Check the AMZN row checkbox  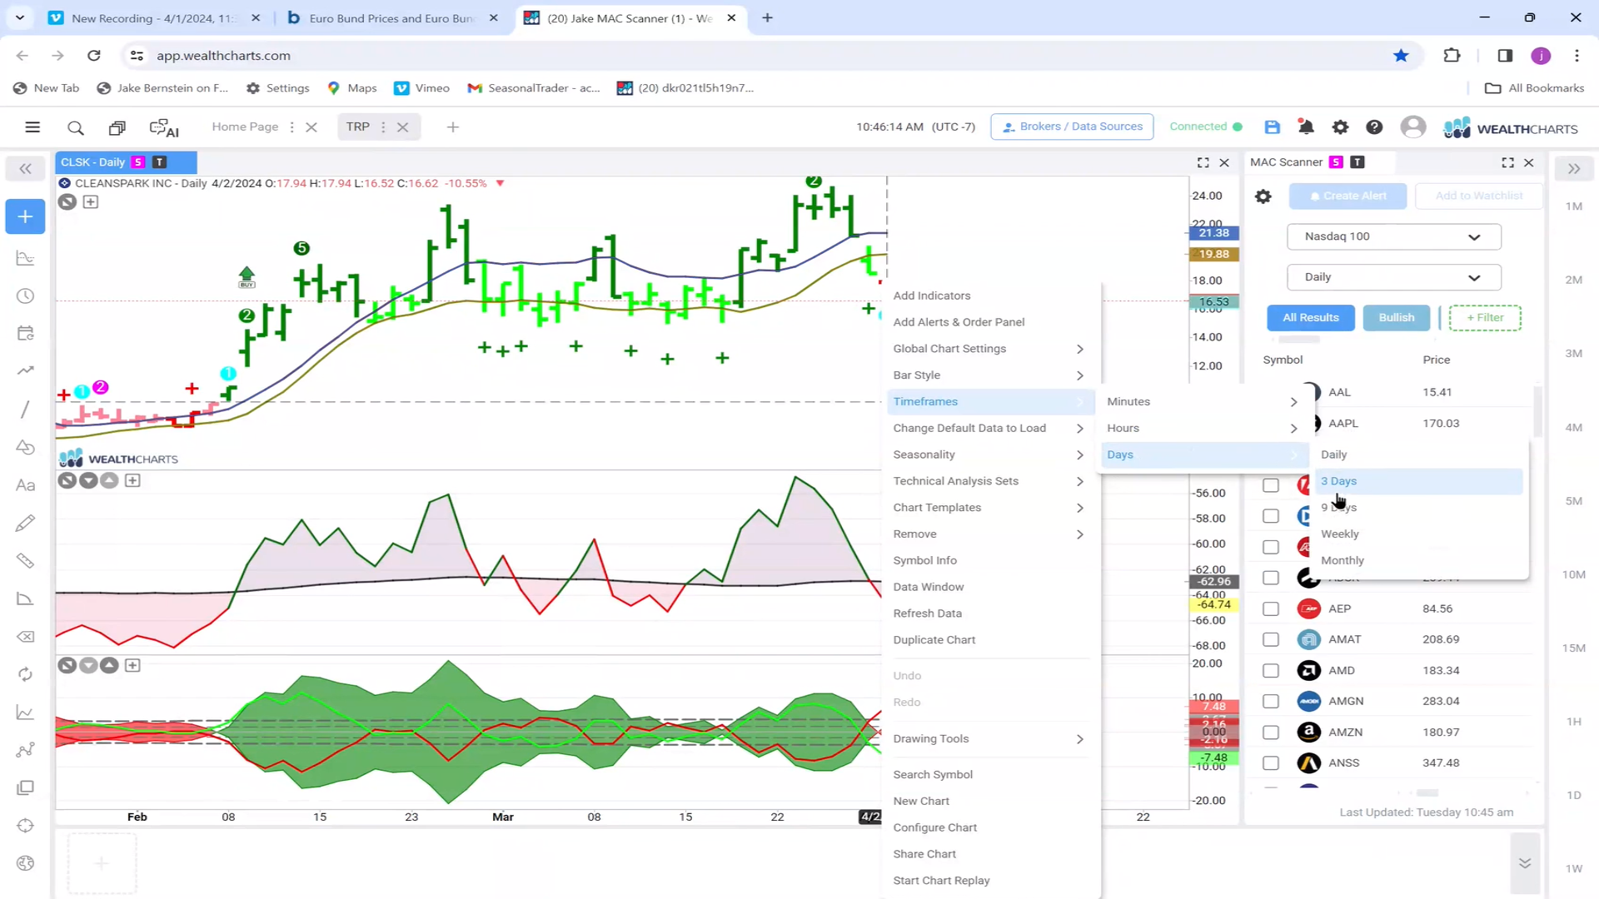pyautogui.click(x=1270, y=733)
